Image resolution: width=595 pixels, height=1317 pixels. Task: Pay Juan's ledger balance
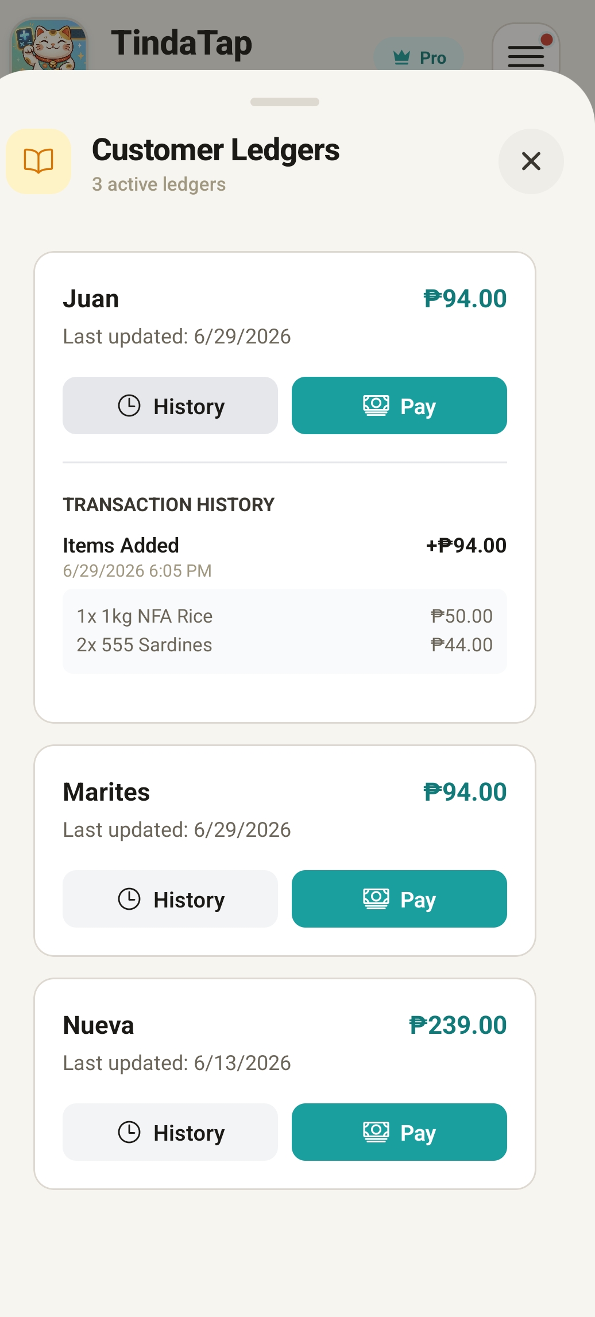[399, 405]
